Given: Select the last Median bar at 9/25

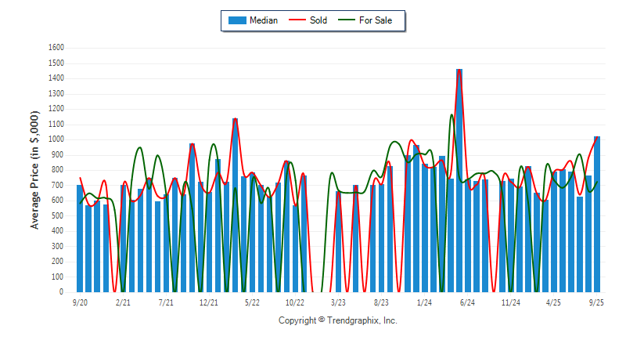Looking at the screenshot, I should click(x=597, y=214).
